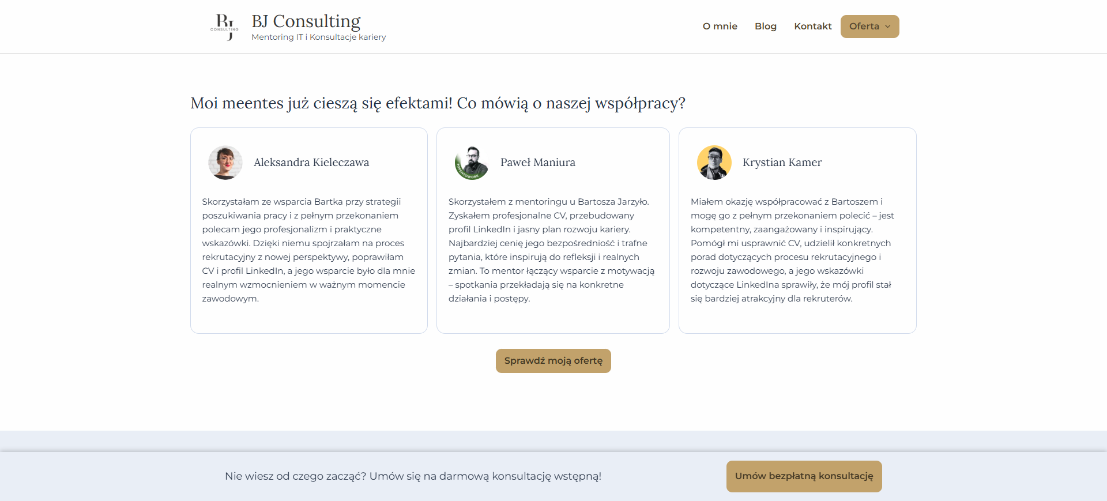1107x501 pixels.
Task: Click the name Krystian Kamer
Action: pos(782,163)
